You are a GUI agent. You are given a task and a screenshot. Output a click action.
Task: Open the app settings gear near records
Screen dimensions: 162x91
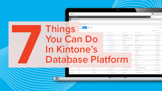coord(161,28)
